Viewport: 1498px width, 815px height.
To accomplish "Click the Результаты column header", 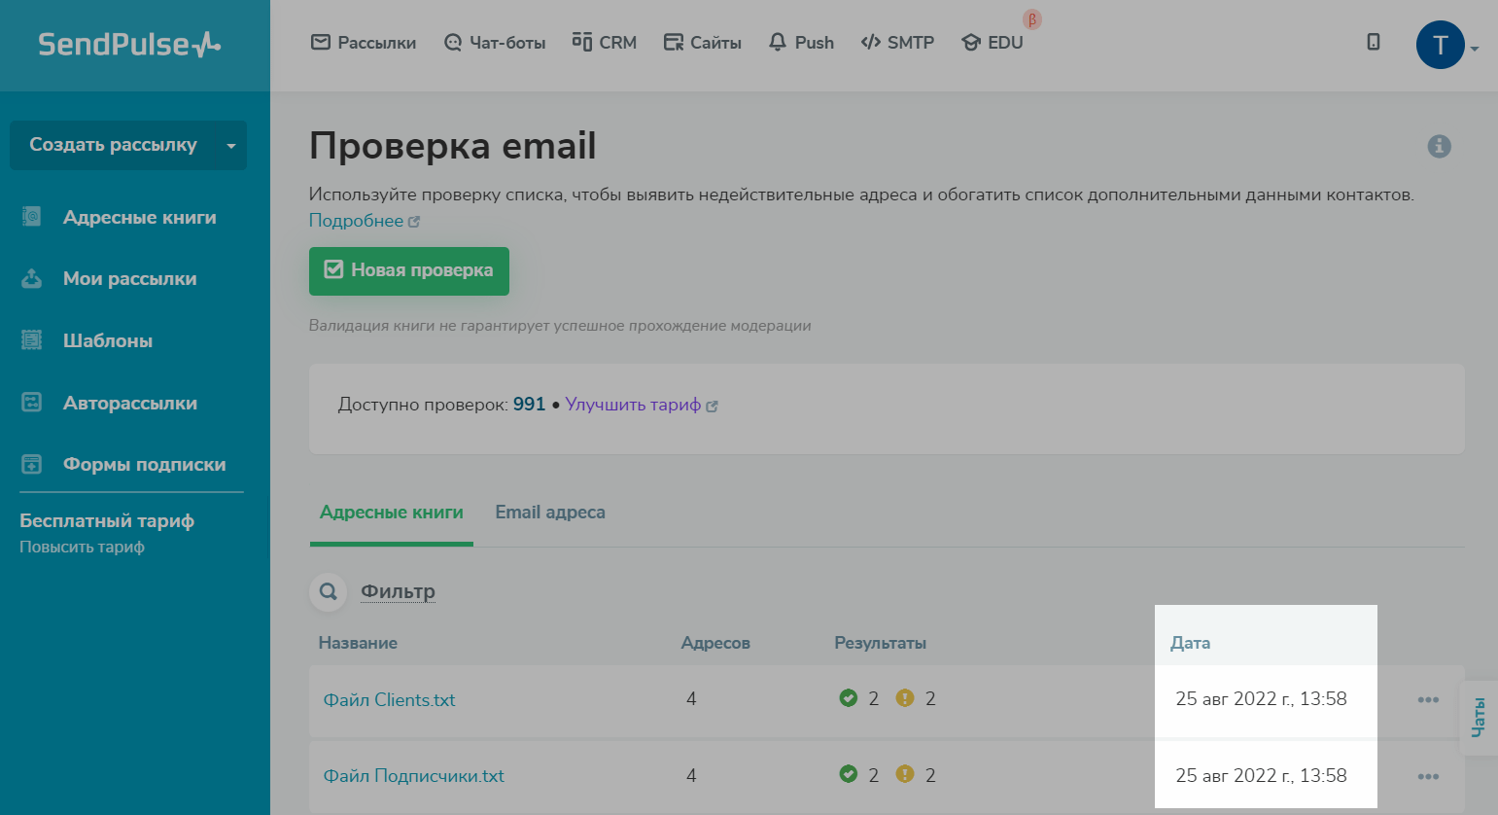I will pyautogui.click(x=880, y=643).
